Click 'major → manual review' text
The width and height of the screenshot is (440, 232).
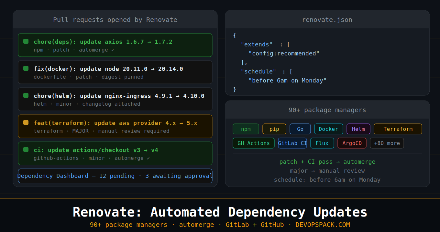tap(327, 171)
